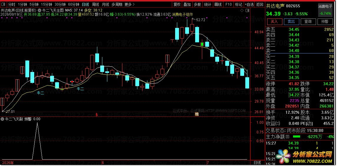
Task: Click the 52.72 high price label
Action: (200, 20)
